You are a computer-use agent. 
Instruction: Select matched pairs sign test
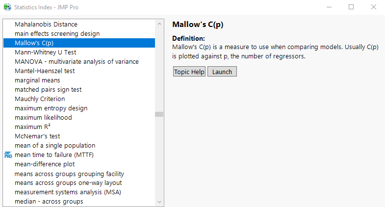tap(48, 89)
